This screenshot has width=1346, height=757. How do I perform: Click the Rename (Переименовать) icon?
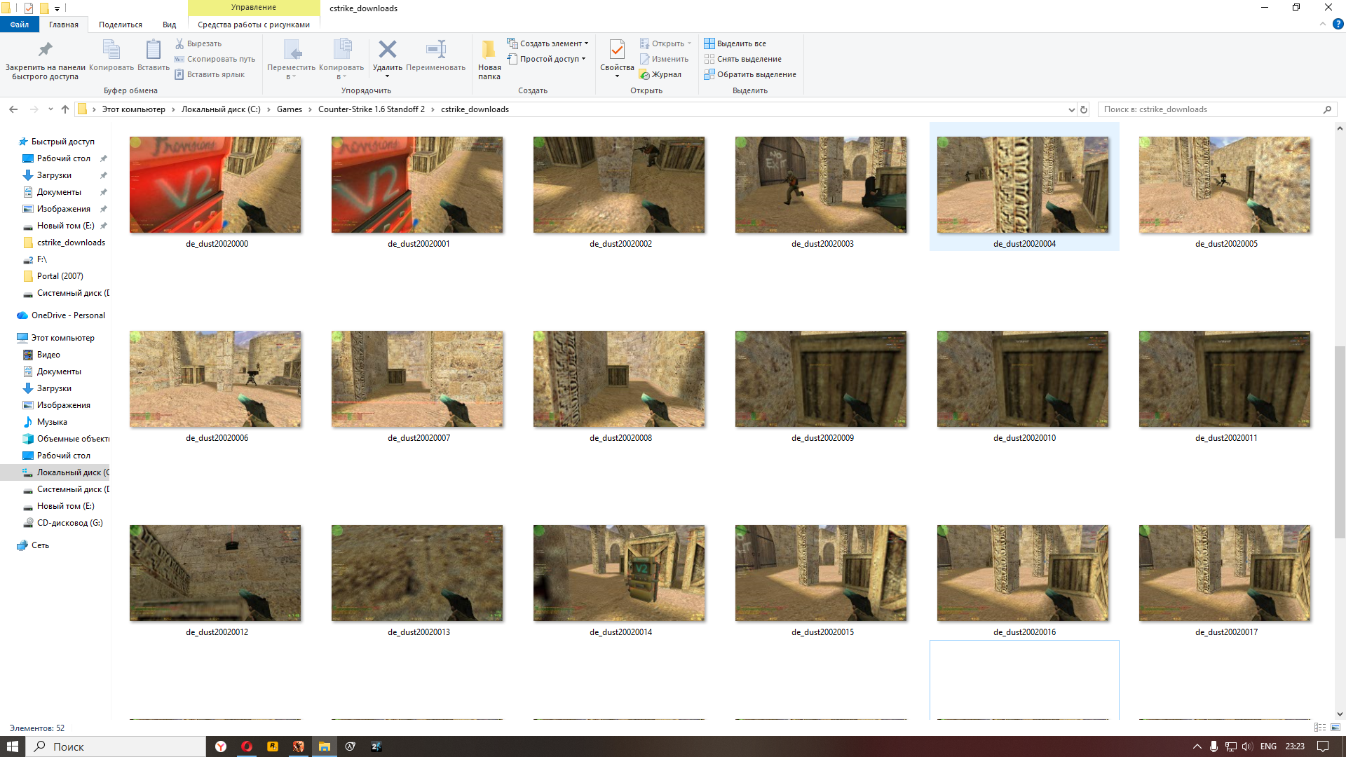click(435, 50)
